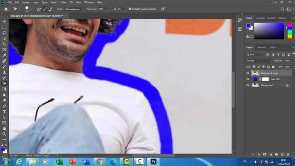Select the Healing Brush tool
This screenshot has height=166, width=295.
(x=4, y=61)
